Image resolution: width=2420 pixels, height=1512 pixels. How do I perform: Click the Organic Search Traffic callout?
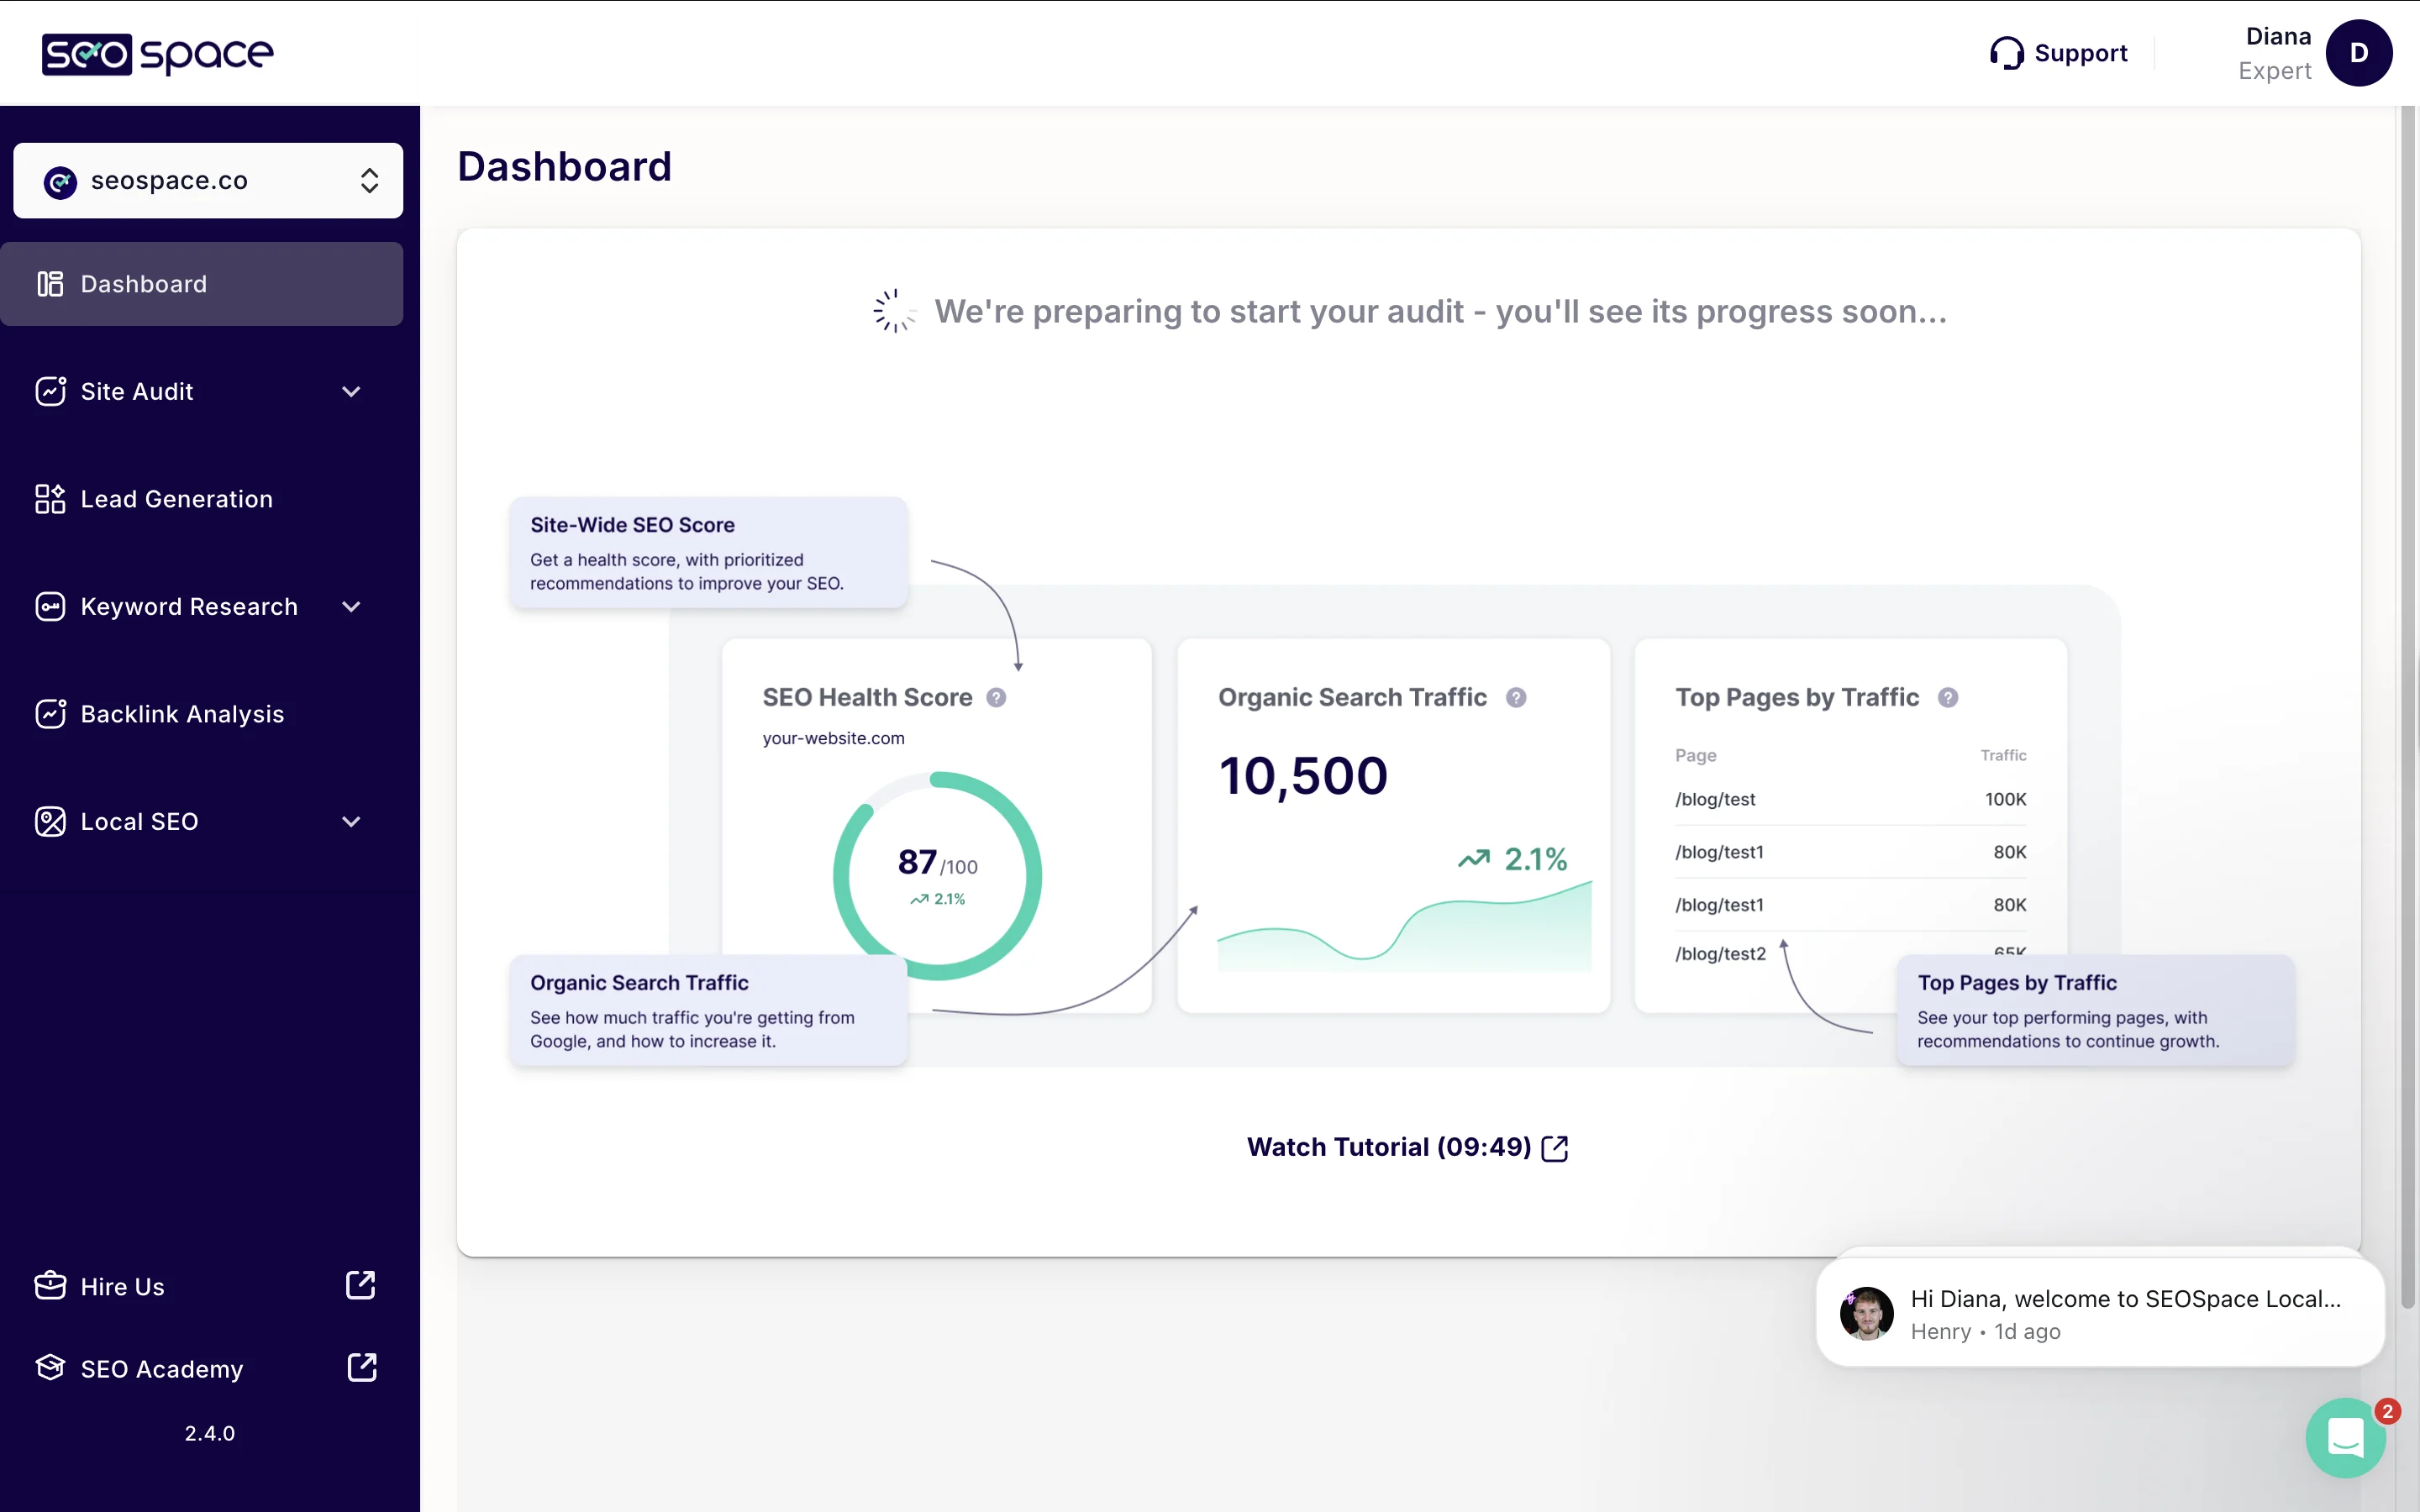pyautogui.click(x=709, y=1011)
